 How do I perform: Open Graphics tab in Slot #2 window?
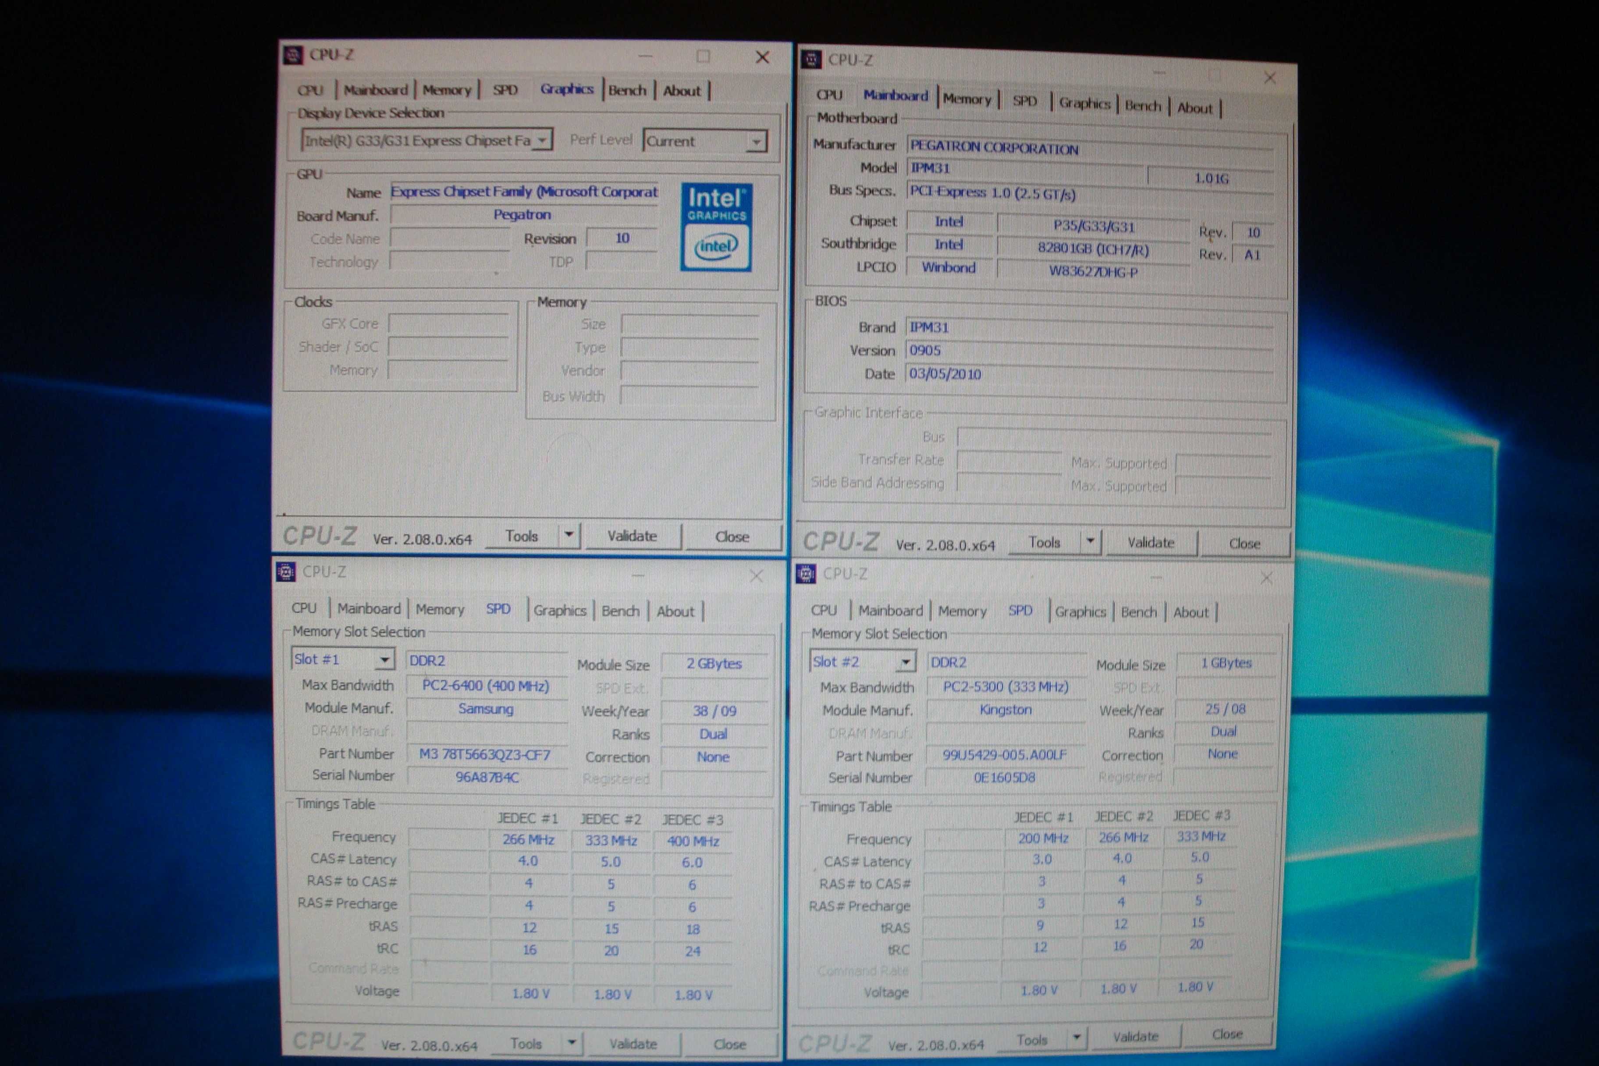tap(1080, 612)
